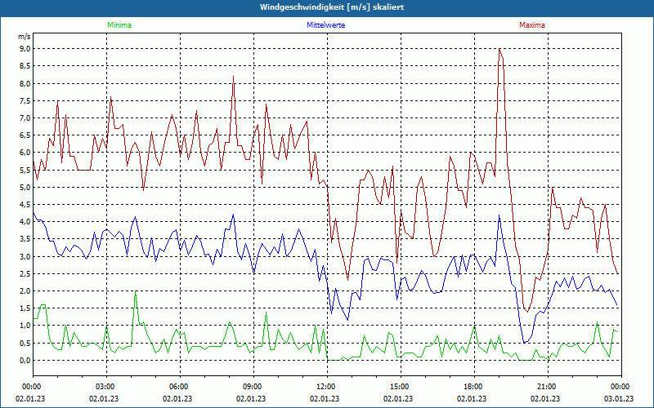
Task: Select the 7,0 y-axis value
Action: (x=25, y=118)
